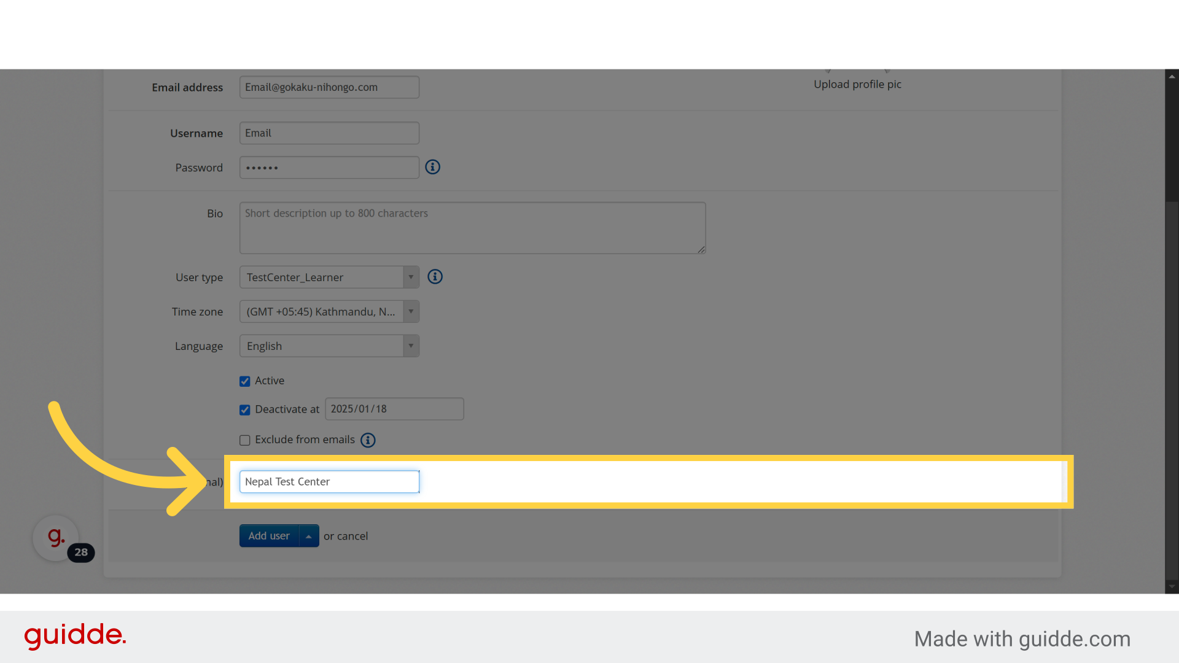Click the Password info icon
Image resolution: width=1179 pixels, height=663 pixels.
pyautogui.click(x=432, y=167)
